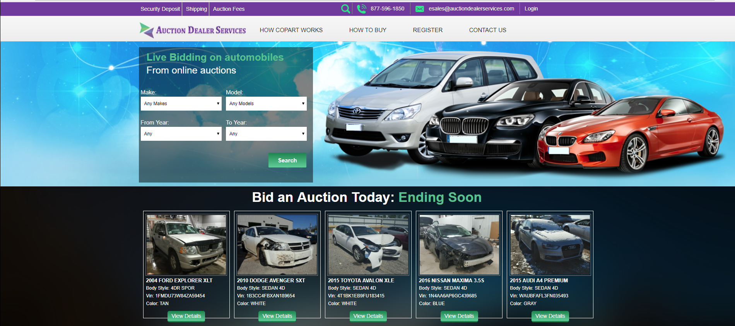View Details for the 2015 Toyota Avalon
Screen dimensions: 735x326
[x=368, y=316]
